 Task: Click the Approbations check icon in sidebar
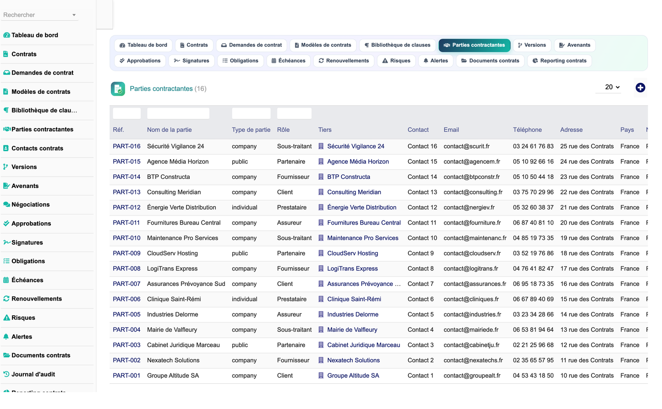tap(6, 223)
